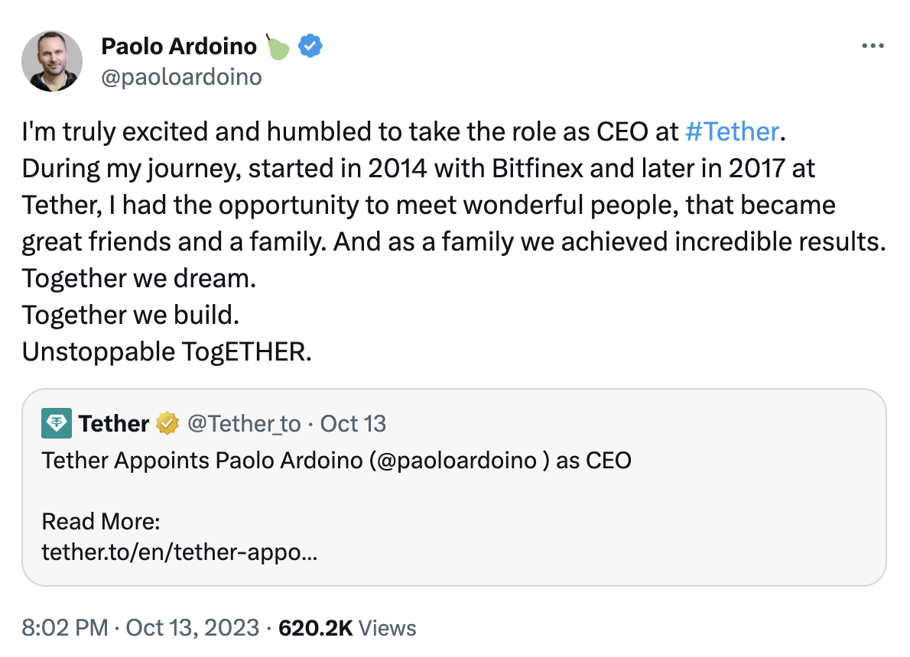This screenshot has height=657, width=910.
Task: Click the 'Read More:' text in the quote
Action: coord(101,522)
